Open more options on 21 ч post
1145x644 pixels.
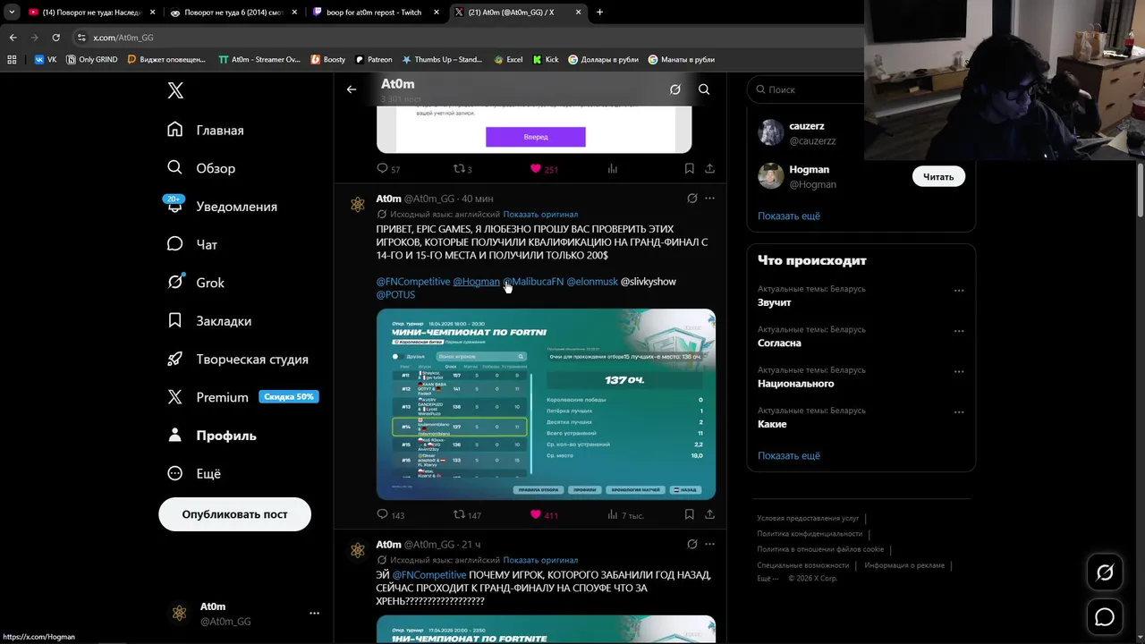click(x=709, y=544)
